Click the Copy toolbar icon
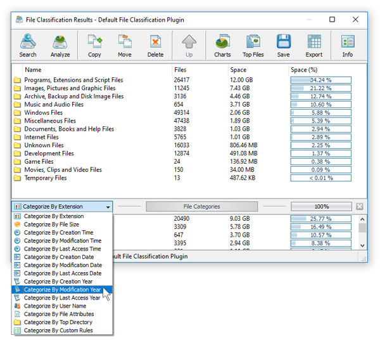The width and height of the screenshot is (380, 340). (x=94, y=42)
